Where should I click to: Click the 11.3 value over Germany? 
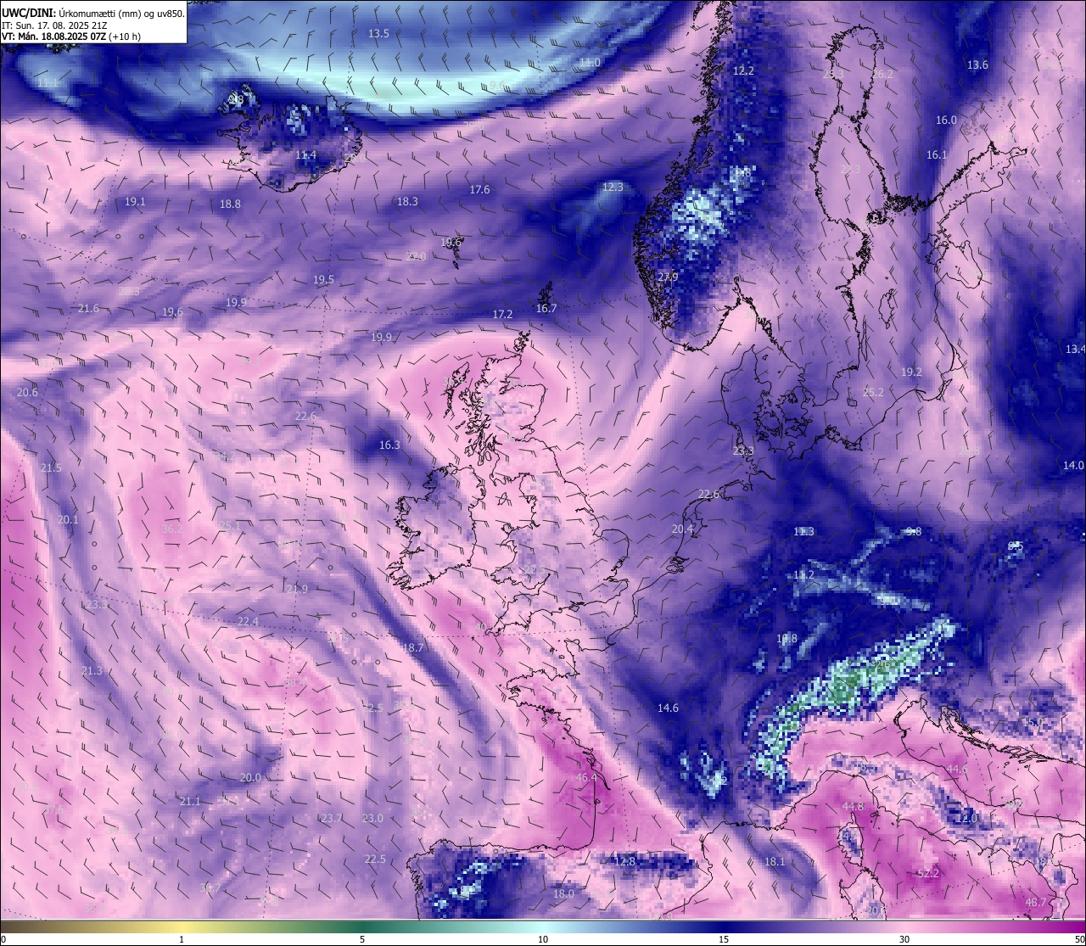pos(803,531)
